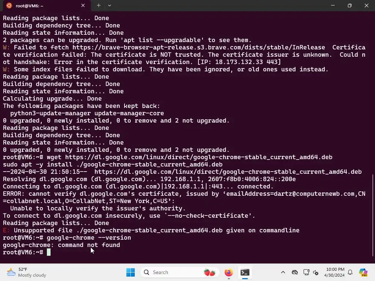The image size is (375, 281).
Task: Click 'The following packages have been kept back:'
Action: tap(82, 106)
